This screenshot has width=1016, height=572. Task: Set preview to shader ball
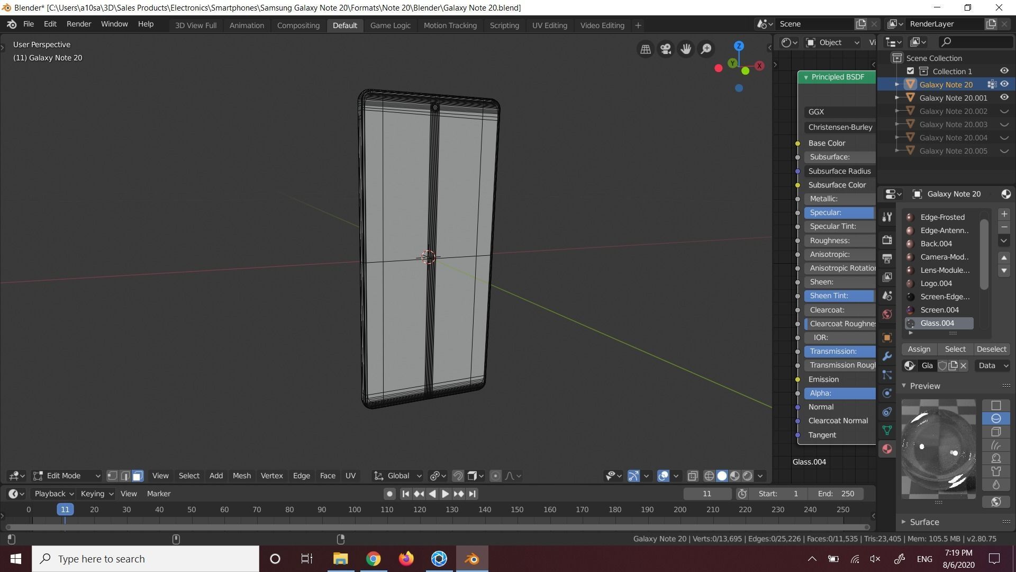coord(996,458)
